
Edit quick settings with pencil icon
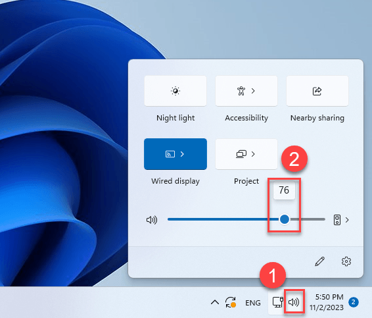pyautogui.click(x=319, y=261)
